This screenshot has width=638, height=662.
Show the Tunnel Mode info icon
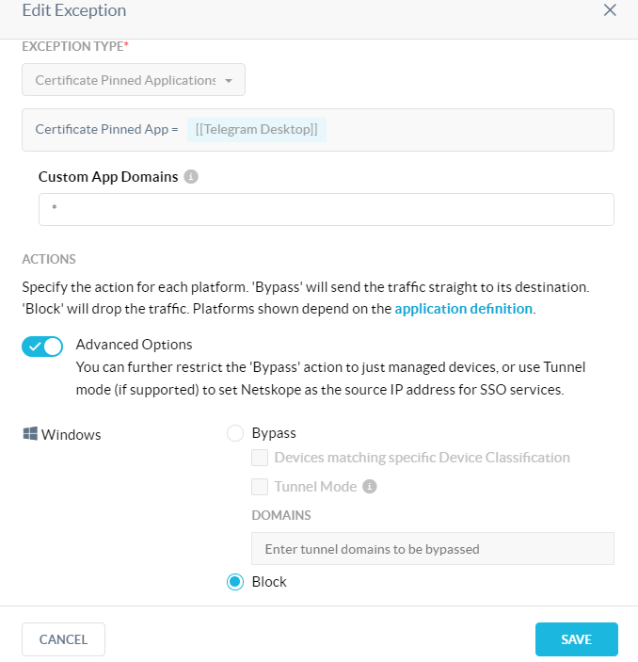click(370, 486)
